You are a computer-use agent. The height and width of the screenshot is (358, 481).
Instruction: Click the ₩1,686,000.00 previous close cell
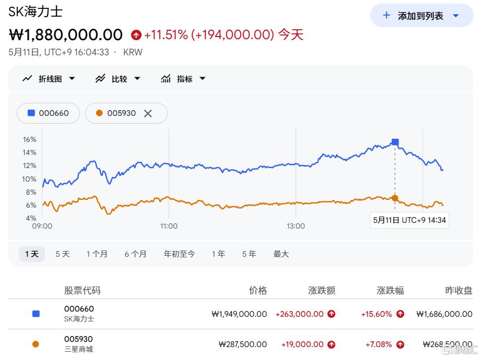point(444,314)
